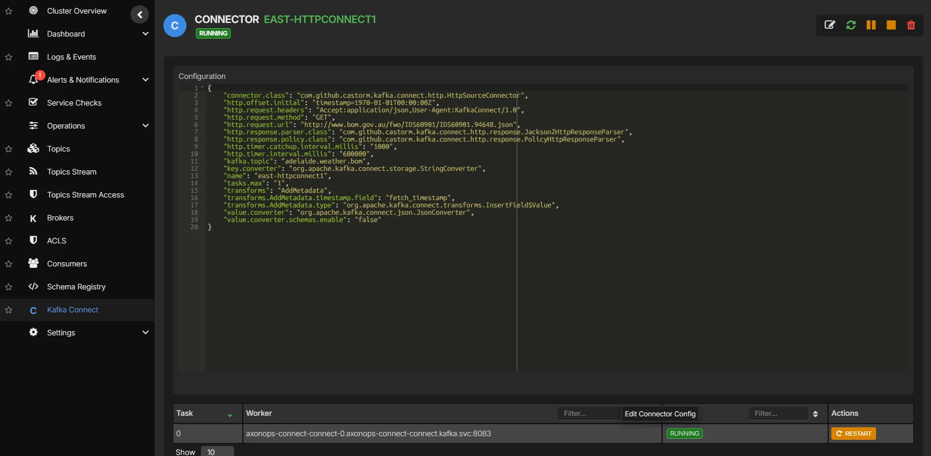Expand the Settings section chevron
The image size is (931, 456).
[x=146, y=333]
